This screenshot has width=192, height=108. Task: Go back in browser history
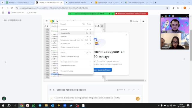pyautogui.click(x=3, y=8)
